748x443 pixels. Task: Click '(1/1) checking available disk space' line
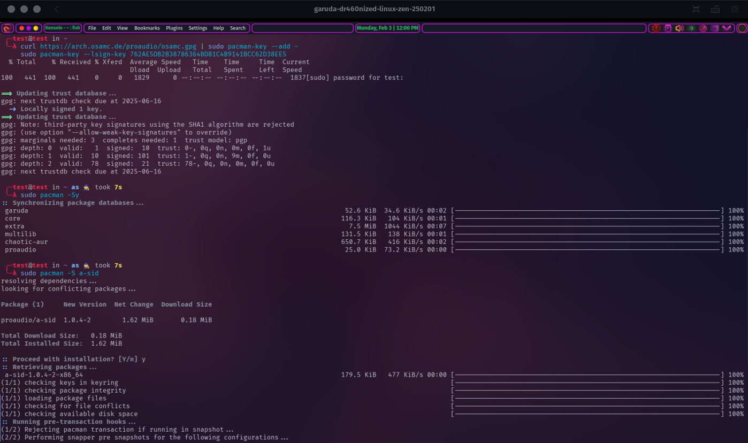[x=70, y=414]
